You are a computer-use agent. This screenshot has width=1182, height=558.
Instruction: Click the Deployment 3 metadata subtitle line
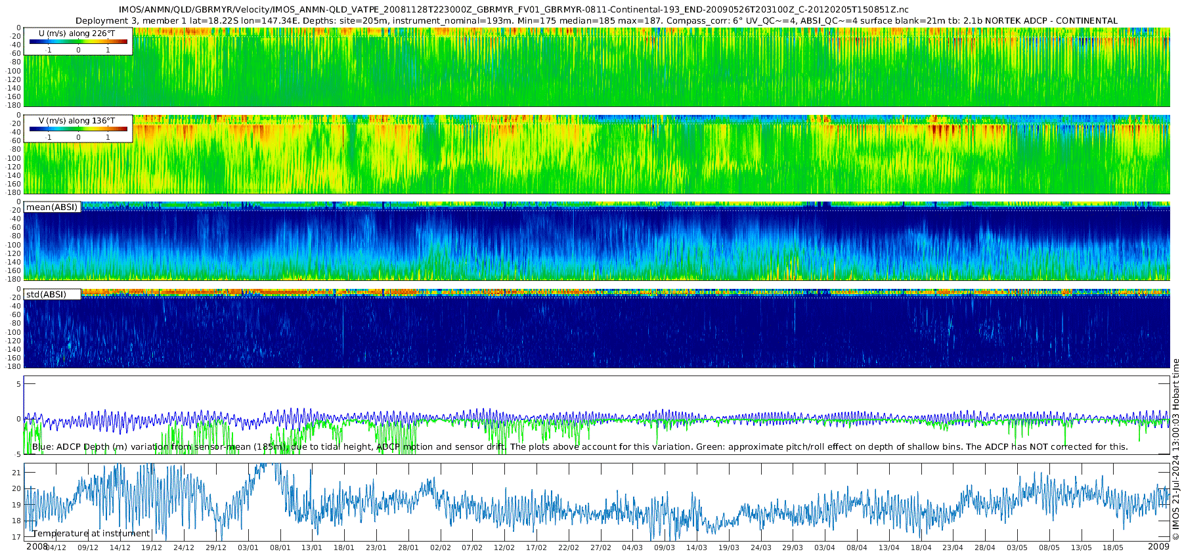[x=596, y=20]
